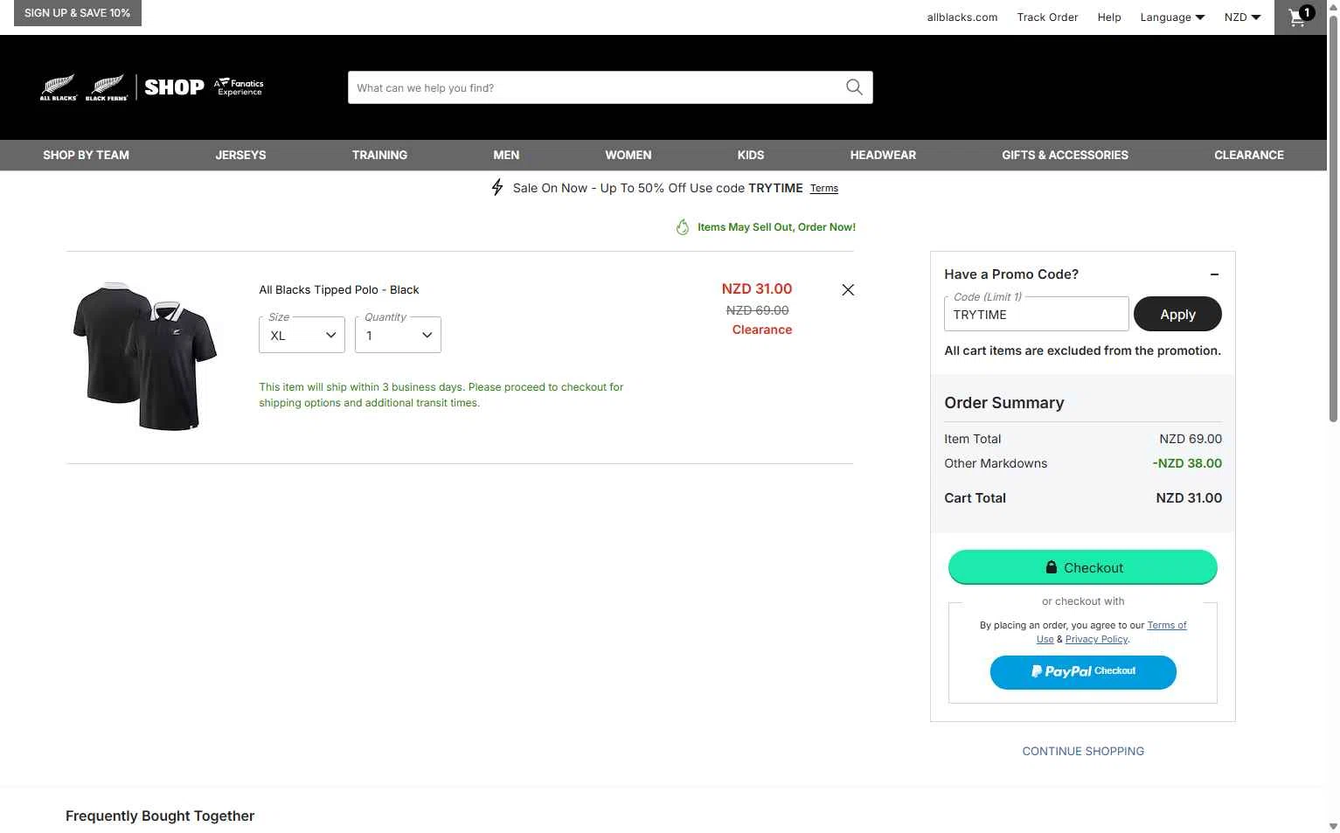The height and width of the screenshot is (833, 1340).
Task: Click the green Checkout button
Action: point(1083,567)
